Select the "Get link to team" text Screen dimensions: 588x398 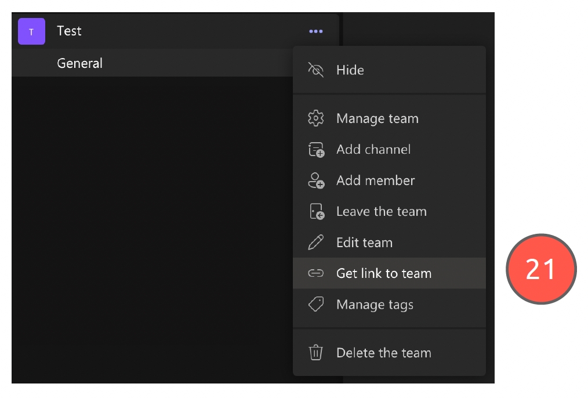point(384,273)
